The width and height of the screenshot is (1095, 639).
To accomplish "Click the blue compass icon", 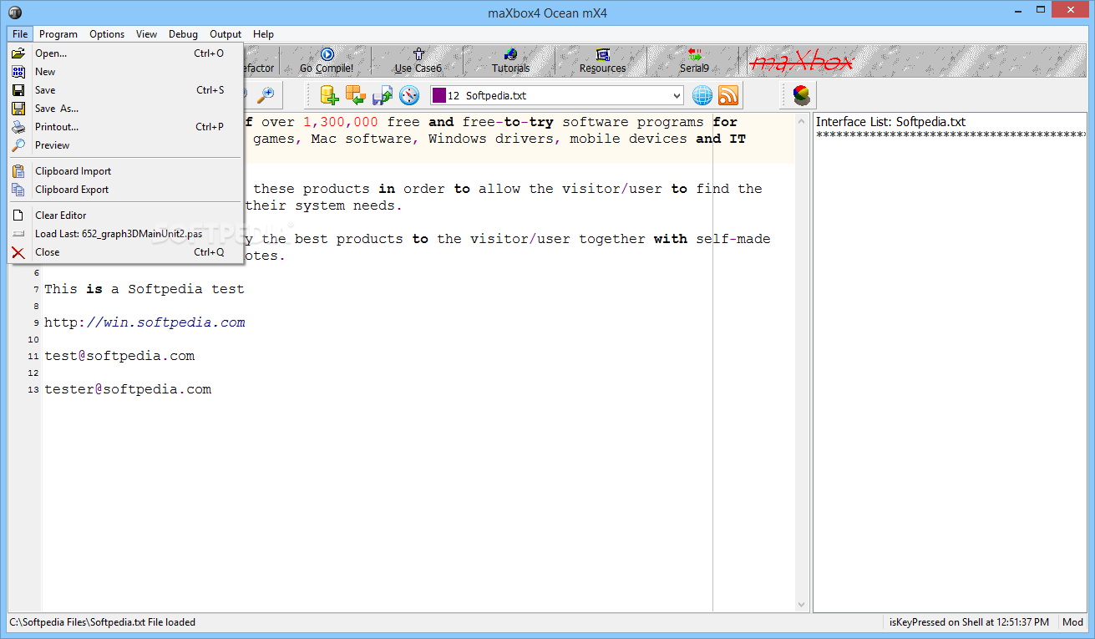I will tap(409, 95).
